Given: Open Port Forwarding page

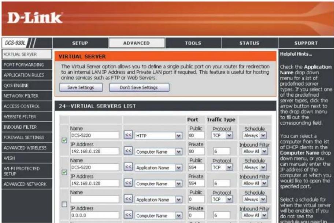Looking at the screenshot, I should click(x=27, y=64).
